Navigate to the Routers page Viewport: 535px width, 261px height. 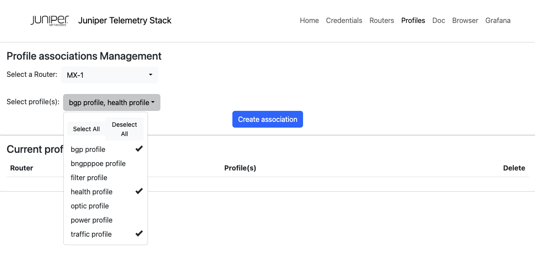coord(382,20)
